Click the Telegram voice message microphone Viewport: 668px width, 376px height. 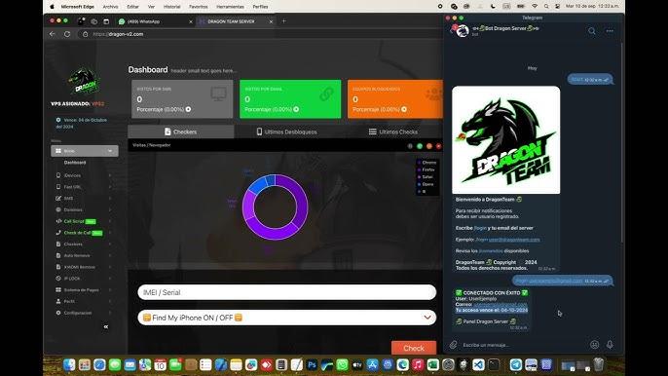[610, 345]
